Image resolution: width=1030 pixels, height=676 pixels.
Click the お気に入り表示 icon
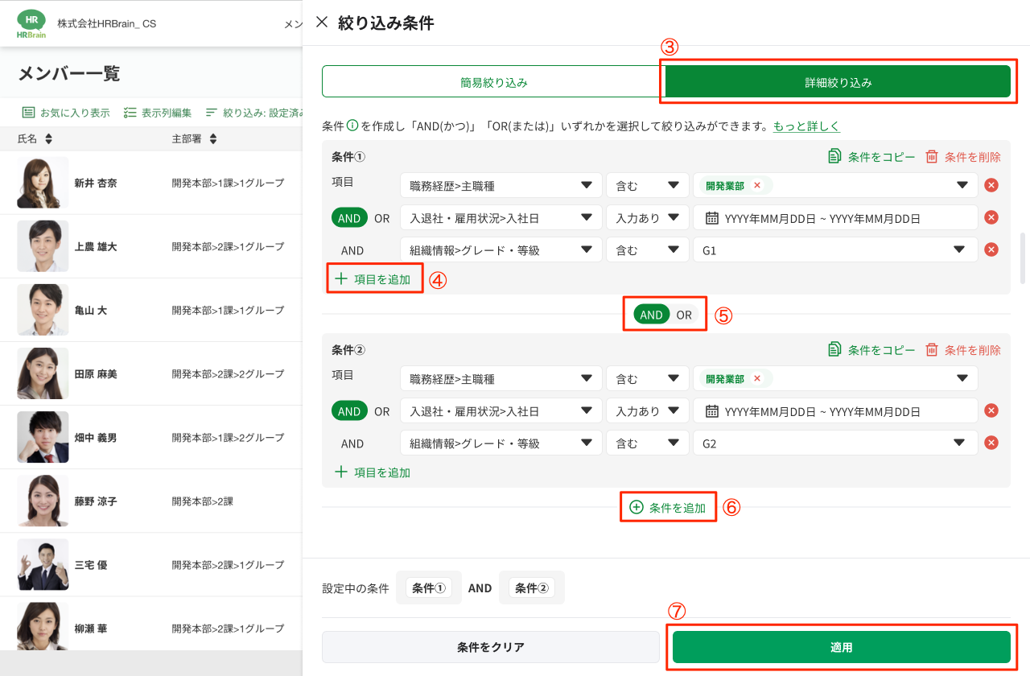[28, 113]
